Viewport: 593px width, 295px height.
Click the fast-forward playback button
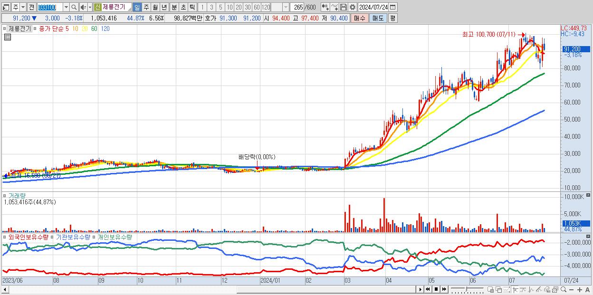444,289
